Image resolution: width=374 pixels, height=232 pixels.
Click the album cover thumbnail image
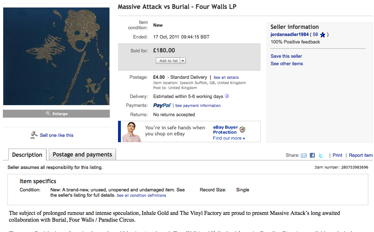[x=56, y=56]
